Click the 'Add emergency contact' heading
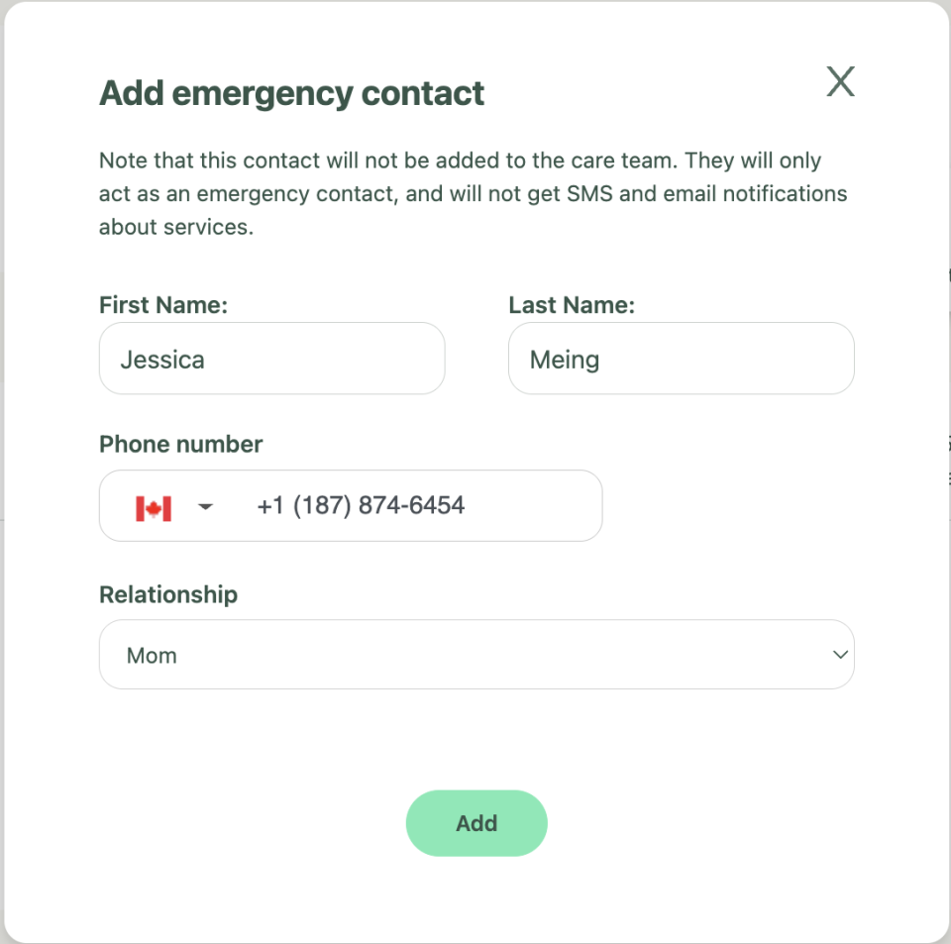Screen dimensions: 951x944 291,93
